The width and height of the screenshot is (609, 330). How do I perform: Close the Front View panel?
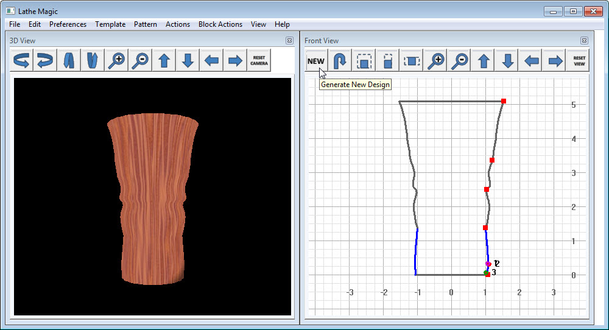click(584, 41)
